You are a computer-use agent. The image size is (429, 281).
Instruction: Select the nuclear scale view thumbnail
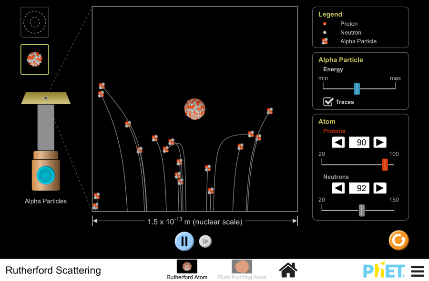[34, 59]
